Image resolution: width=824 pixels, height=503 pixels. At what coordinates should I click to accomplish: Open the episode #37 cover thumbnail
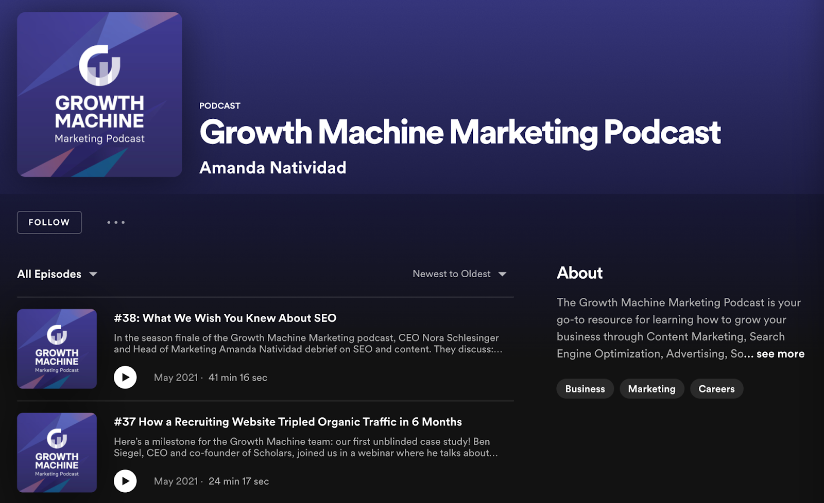click(57, 453)
